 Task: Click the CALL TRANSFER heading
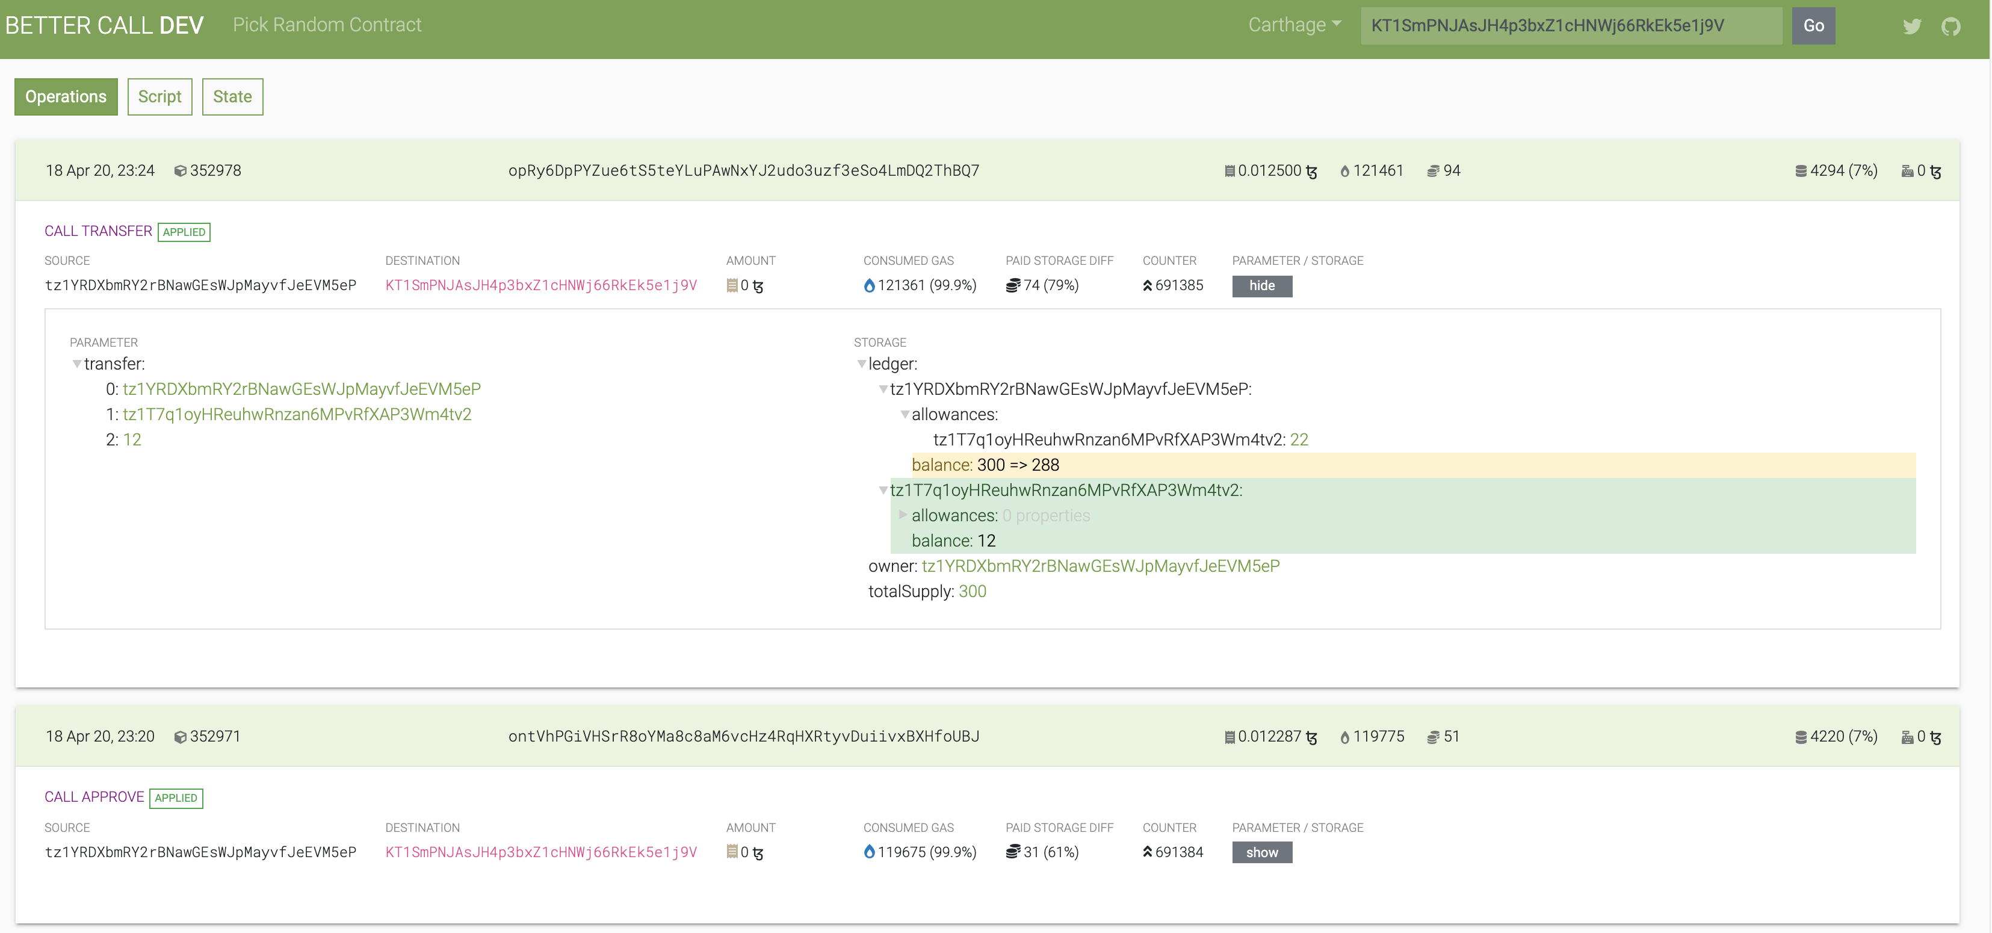[x=98, y=231]
